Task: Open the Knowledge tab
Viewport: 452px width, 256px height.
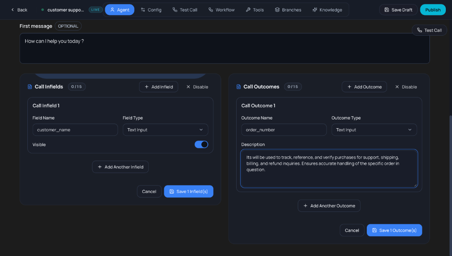Action: tap(328, 9)
